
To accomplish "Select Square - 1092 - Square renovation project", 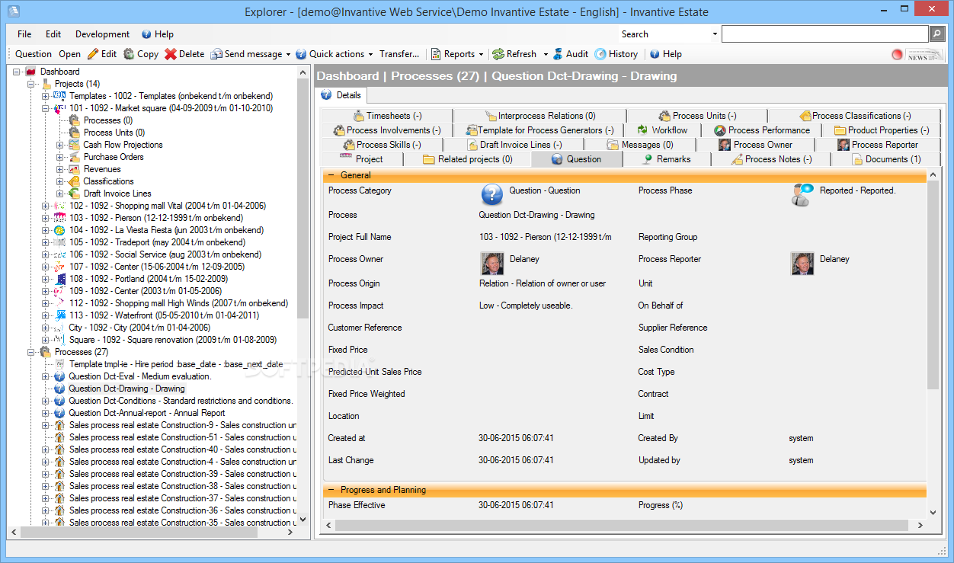I will pyautogui.click(x=172, y=340).
